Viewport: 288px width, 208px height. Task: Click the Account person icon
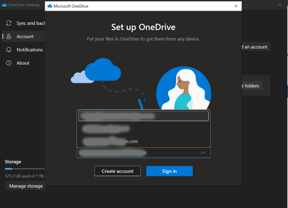point(9,36)
